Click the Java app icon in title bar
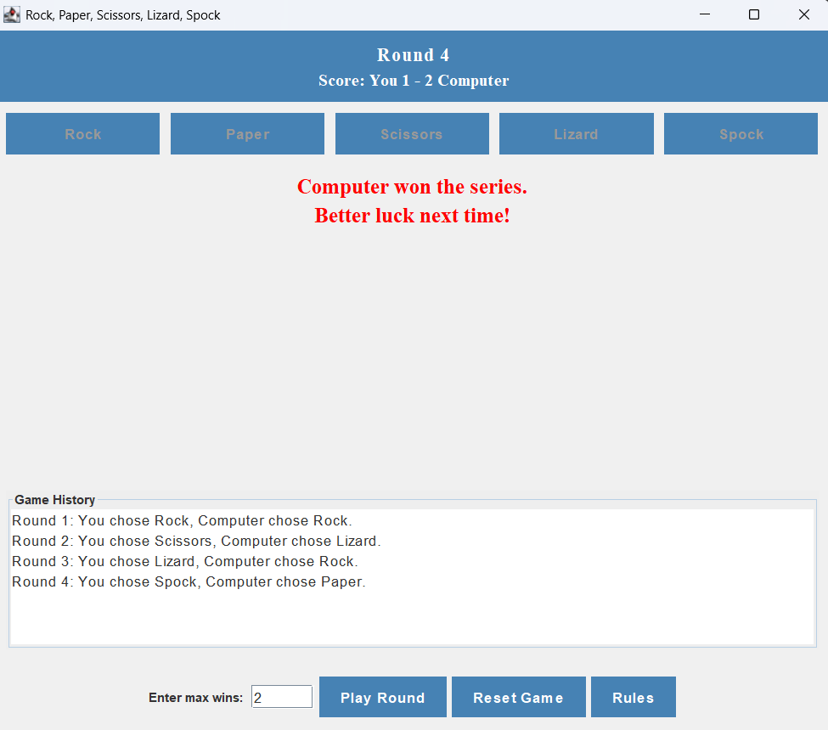 click(x=12, y=14)
